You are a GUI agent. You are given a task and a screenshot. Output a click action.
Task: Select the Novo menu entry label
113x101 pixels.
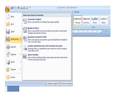point(13,16)
